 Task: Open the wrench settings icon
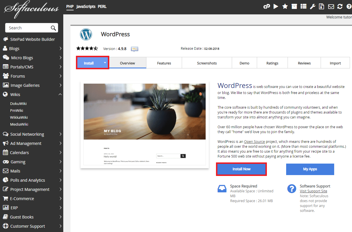pos(313,6)
